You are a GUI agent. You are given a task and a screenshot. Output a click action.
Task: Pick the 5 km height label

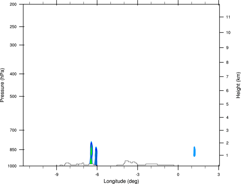tap(227, 104)
